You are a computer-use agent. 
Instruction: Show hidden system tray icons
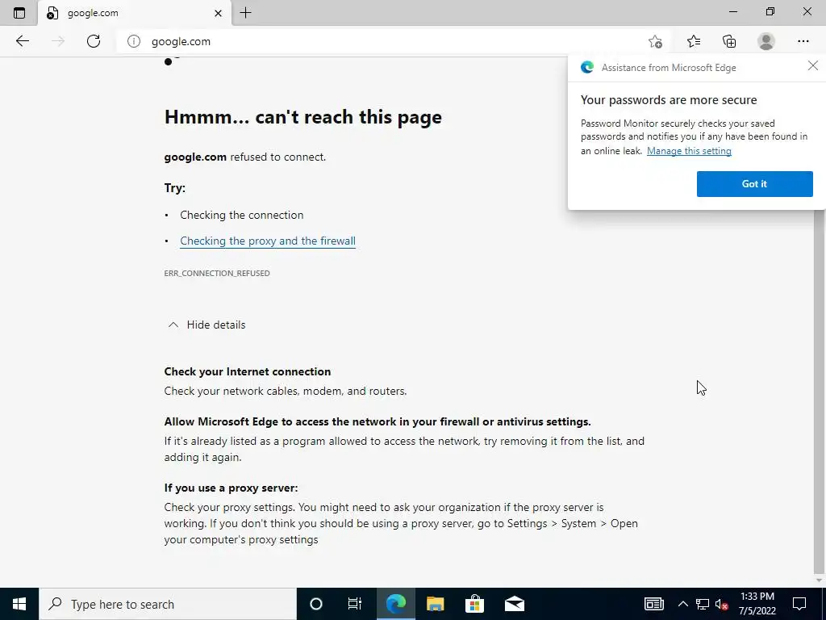[x=682, y=604]
